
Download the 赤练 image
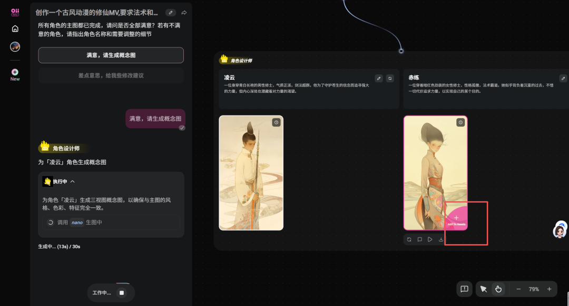440,240
